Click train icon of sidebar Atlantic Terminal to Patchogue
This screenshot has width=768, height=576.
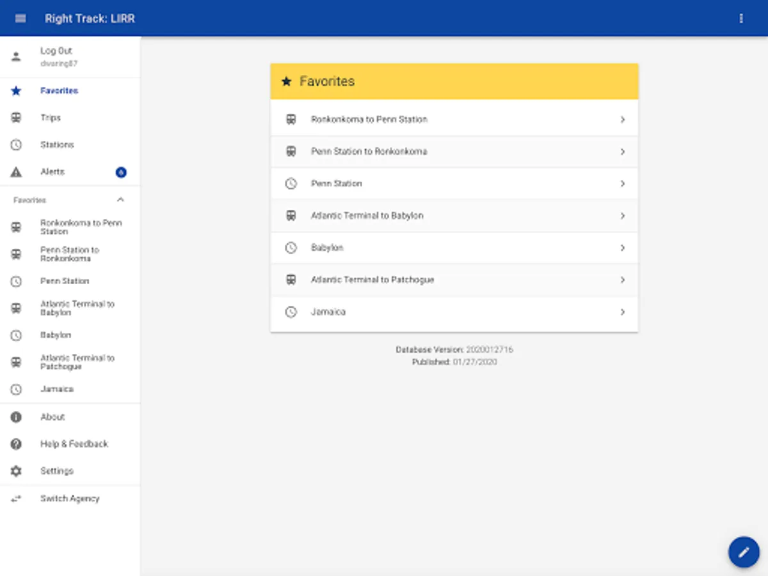16,362
